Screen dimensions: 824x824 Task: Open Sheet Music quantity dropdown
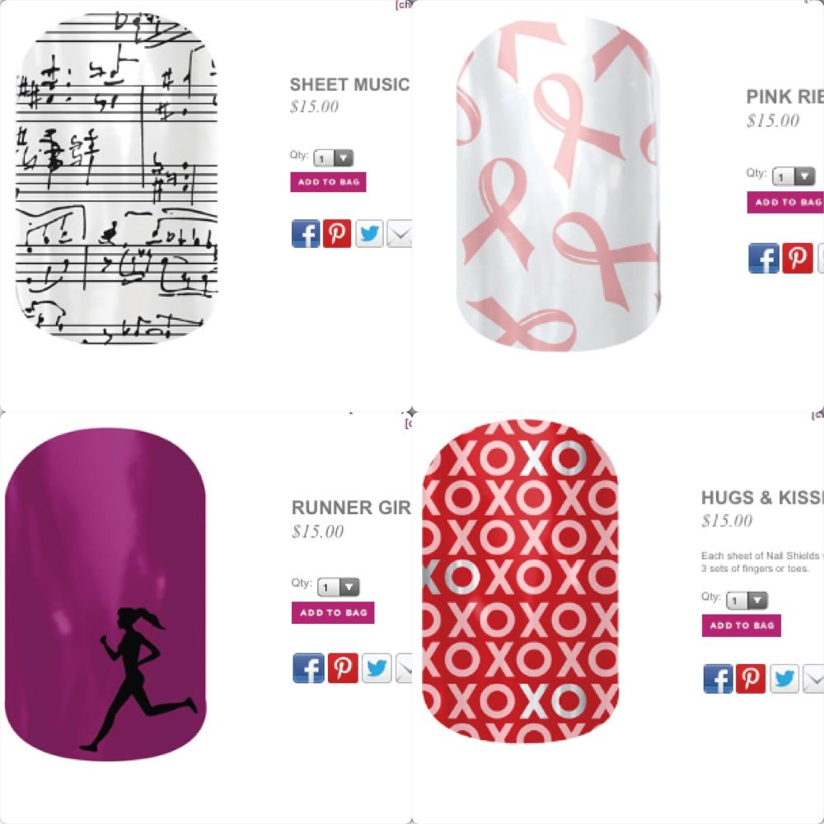[334, 157]
